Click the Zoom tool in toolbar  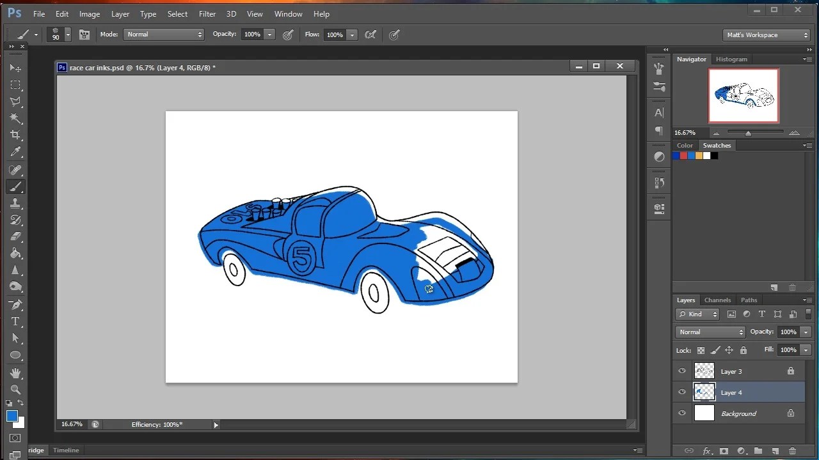click(x=15, y=390)
